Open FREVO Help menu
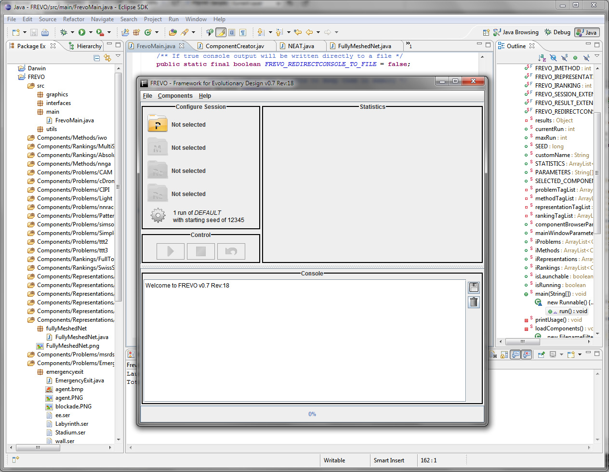The width and height of the screenshot is (609, 472). (x=205, y=96)
